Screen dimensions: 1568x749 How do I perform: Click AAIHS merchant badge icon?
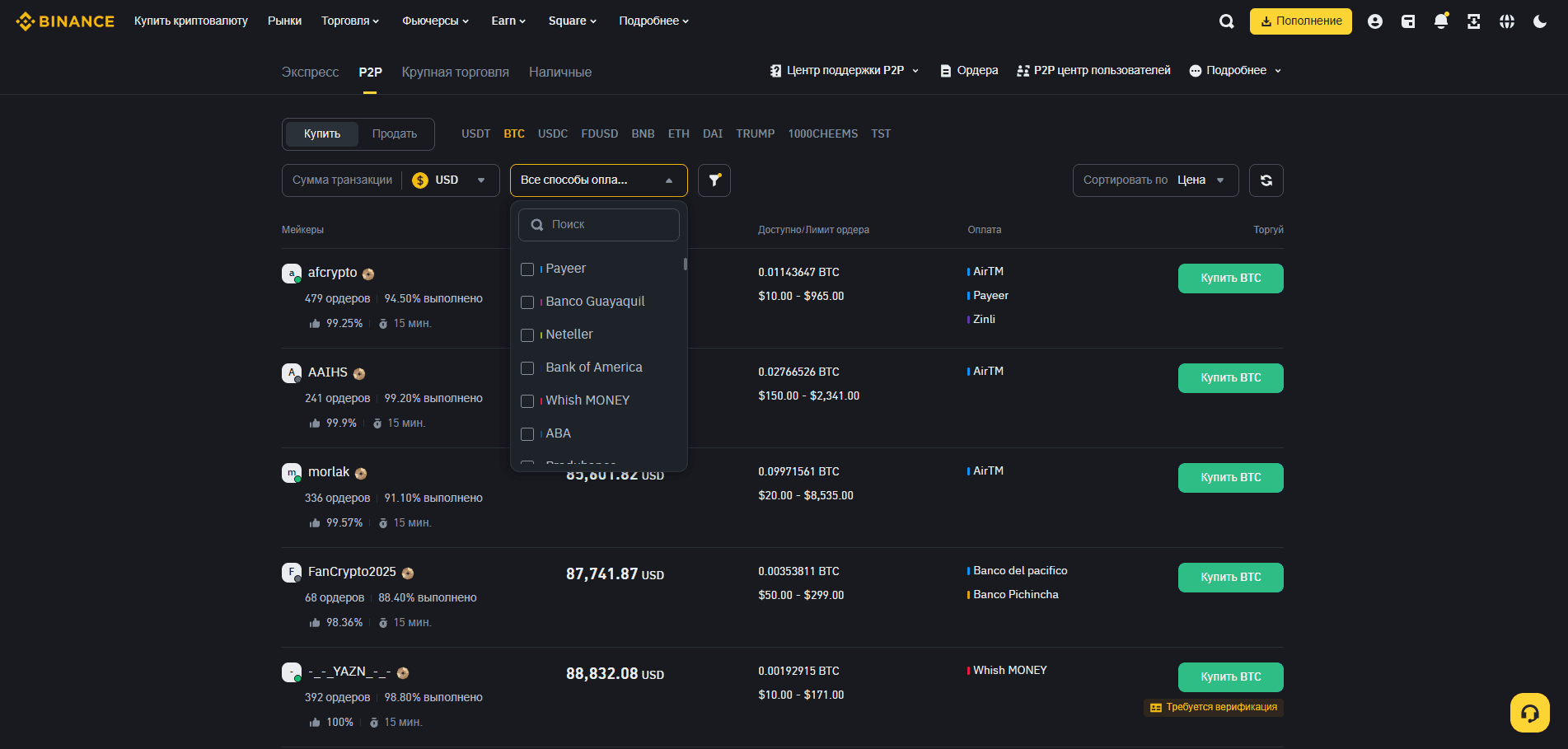[x=358, y=374]
